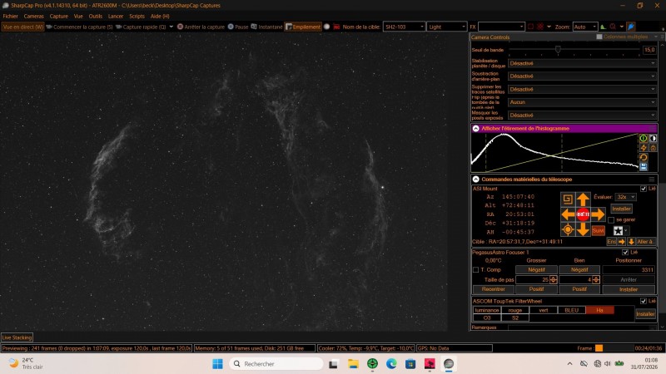The height and width of the screenshot is (374, 666).
Task: Open Microsoft Edge from the taskbar
Action: click(x=391, y=364)
